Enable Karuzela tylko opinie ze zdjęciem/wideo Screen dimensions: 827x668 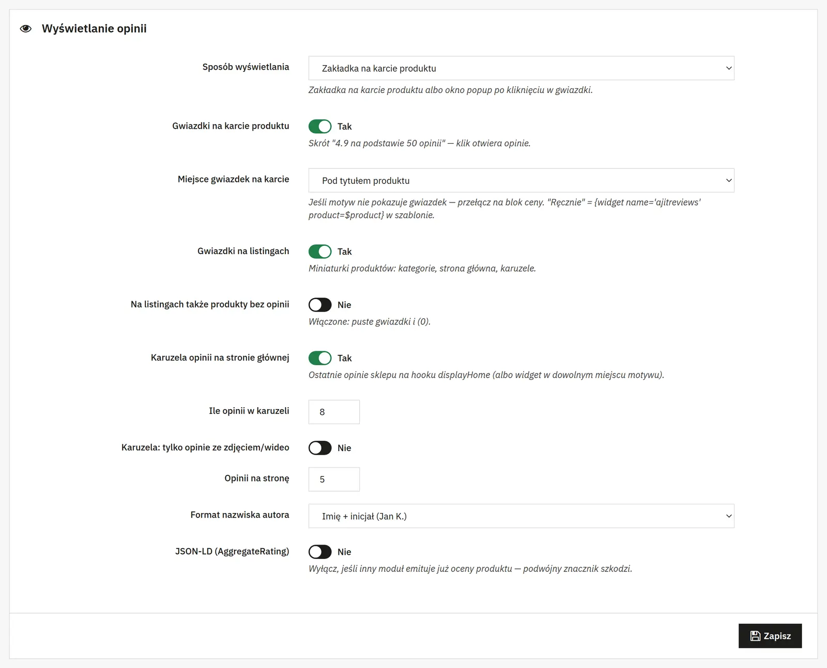(x=320, y=448)
